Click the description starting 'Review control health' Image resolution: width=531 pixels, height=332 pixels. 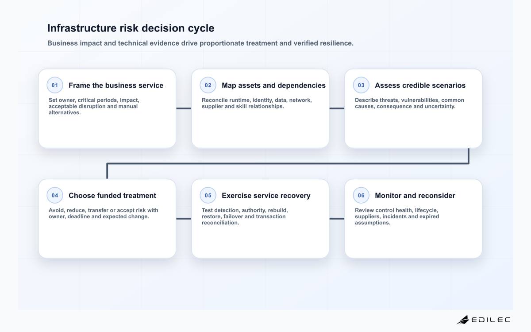397,216
